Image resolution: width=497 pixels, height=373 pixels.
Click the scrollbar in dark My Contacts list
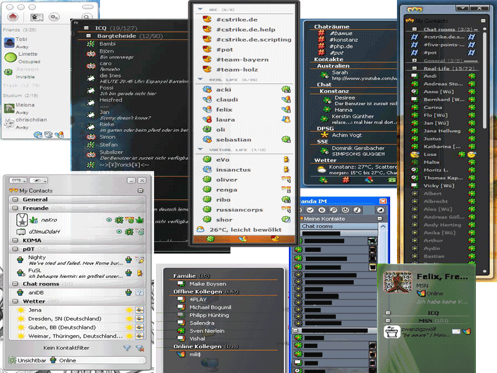pos(485,80)
